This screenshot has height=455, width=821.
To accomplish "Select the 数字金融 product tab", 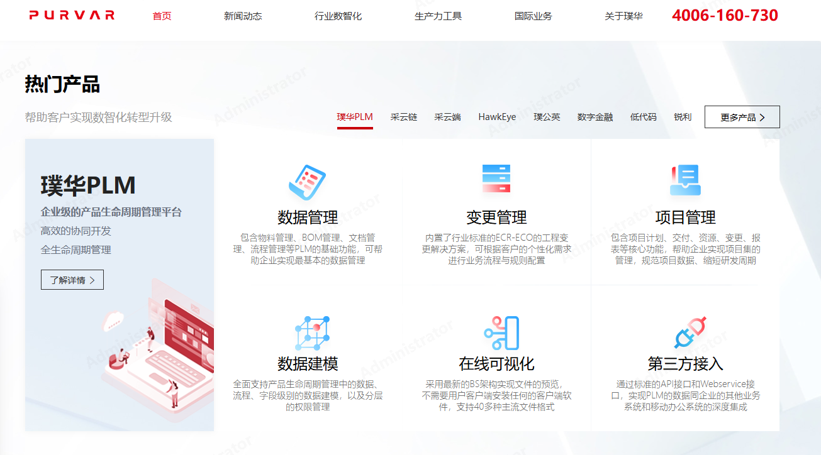I will coord(595,117).
